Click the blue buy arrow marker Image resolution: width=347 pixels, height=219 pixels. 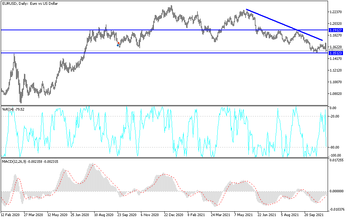pos(118,46)
